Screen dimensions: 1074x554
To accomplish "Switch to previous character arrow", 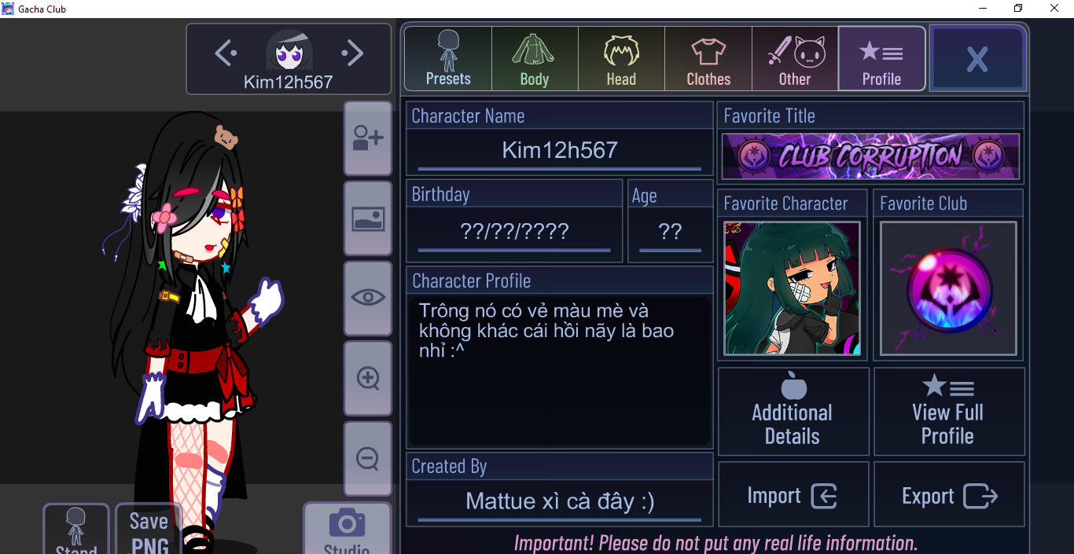I will tap(226, 53).
